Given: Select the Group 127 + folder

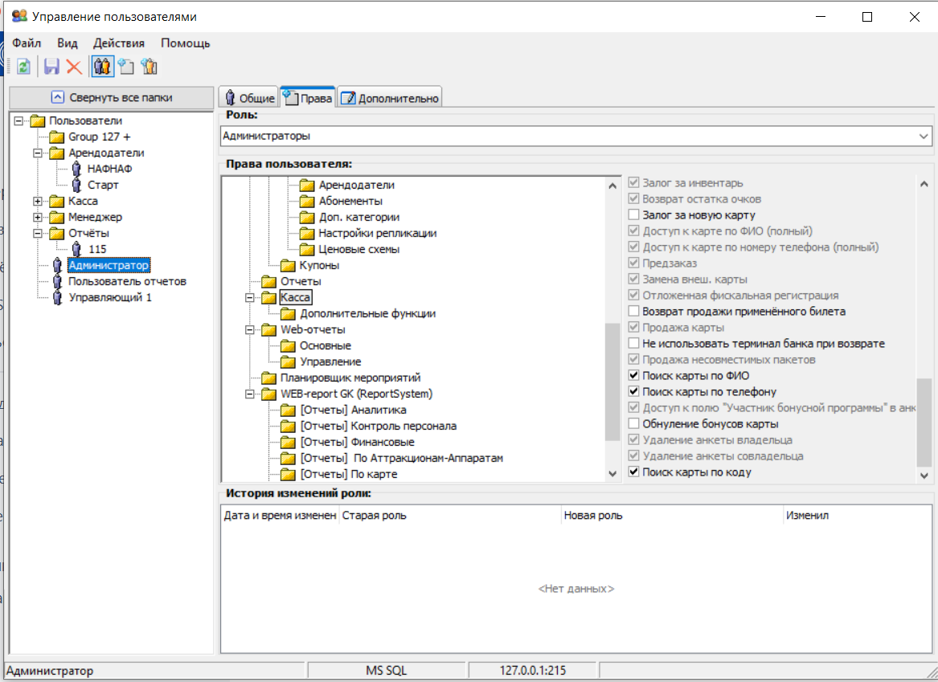Looking at the screenshot, I should pos(100,137).
